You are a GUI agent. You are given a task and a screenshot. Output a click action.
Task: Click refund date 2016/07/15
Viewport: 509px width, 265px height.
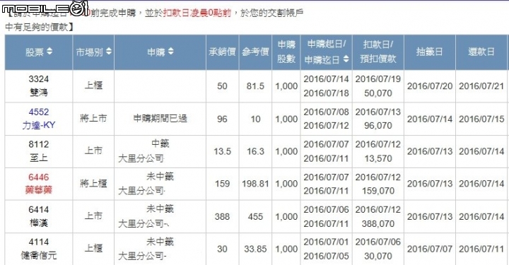point(481,119)
